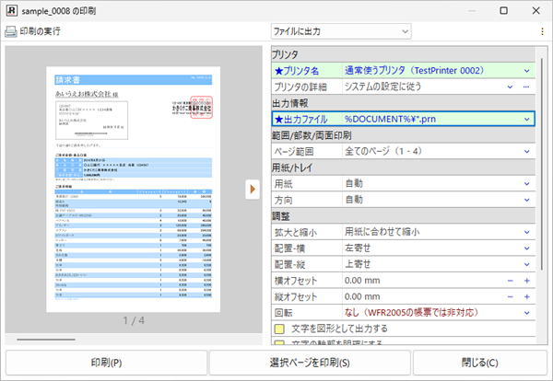The width and height of the screenshot is (553, 381).
Task: Expand the プリンタ名 dropdown
Action: click(526, 71)
